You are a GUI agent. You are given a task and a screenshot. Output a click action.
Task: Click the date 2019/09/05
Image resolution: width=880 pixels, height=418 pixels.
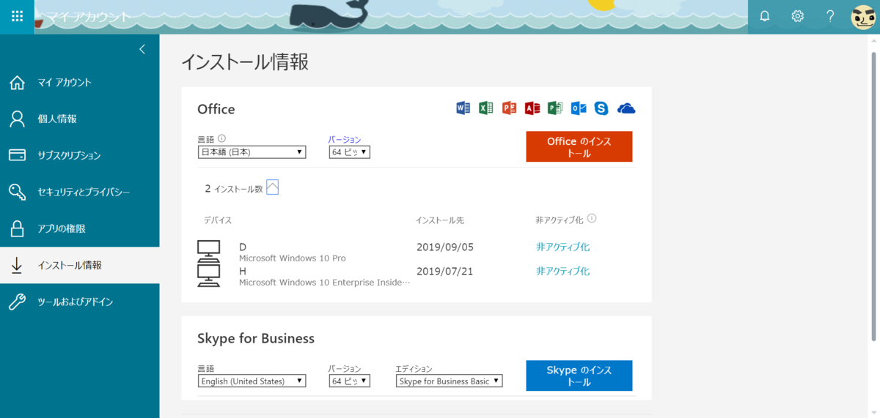pos(445,247)
